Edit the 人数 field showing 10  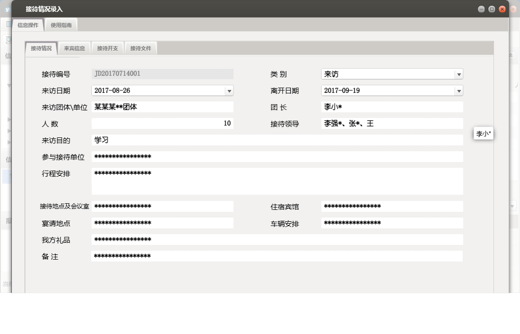(x=163, y=123)
